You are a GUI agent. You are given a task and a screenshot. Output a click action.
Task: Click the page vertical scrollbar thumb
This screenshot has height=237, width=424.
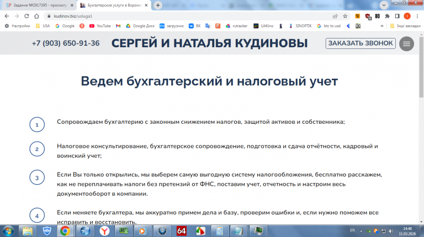pos(421,67)
